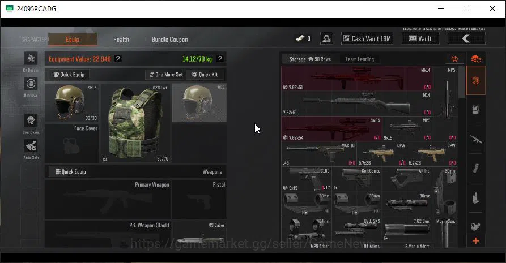
Task: Open the Character tab
Action: click(34, 40)
